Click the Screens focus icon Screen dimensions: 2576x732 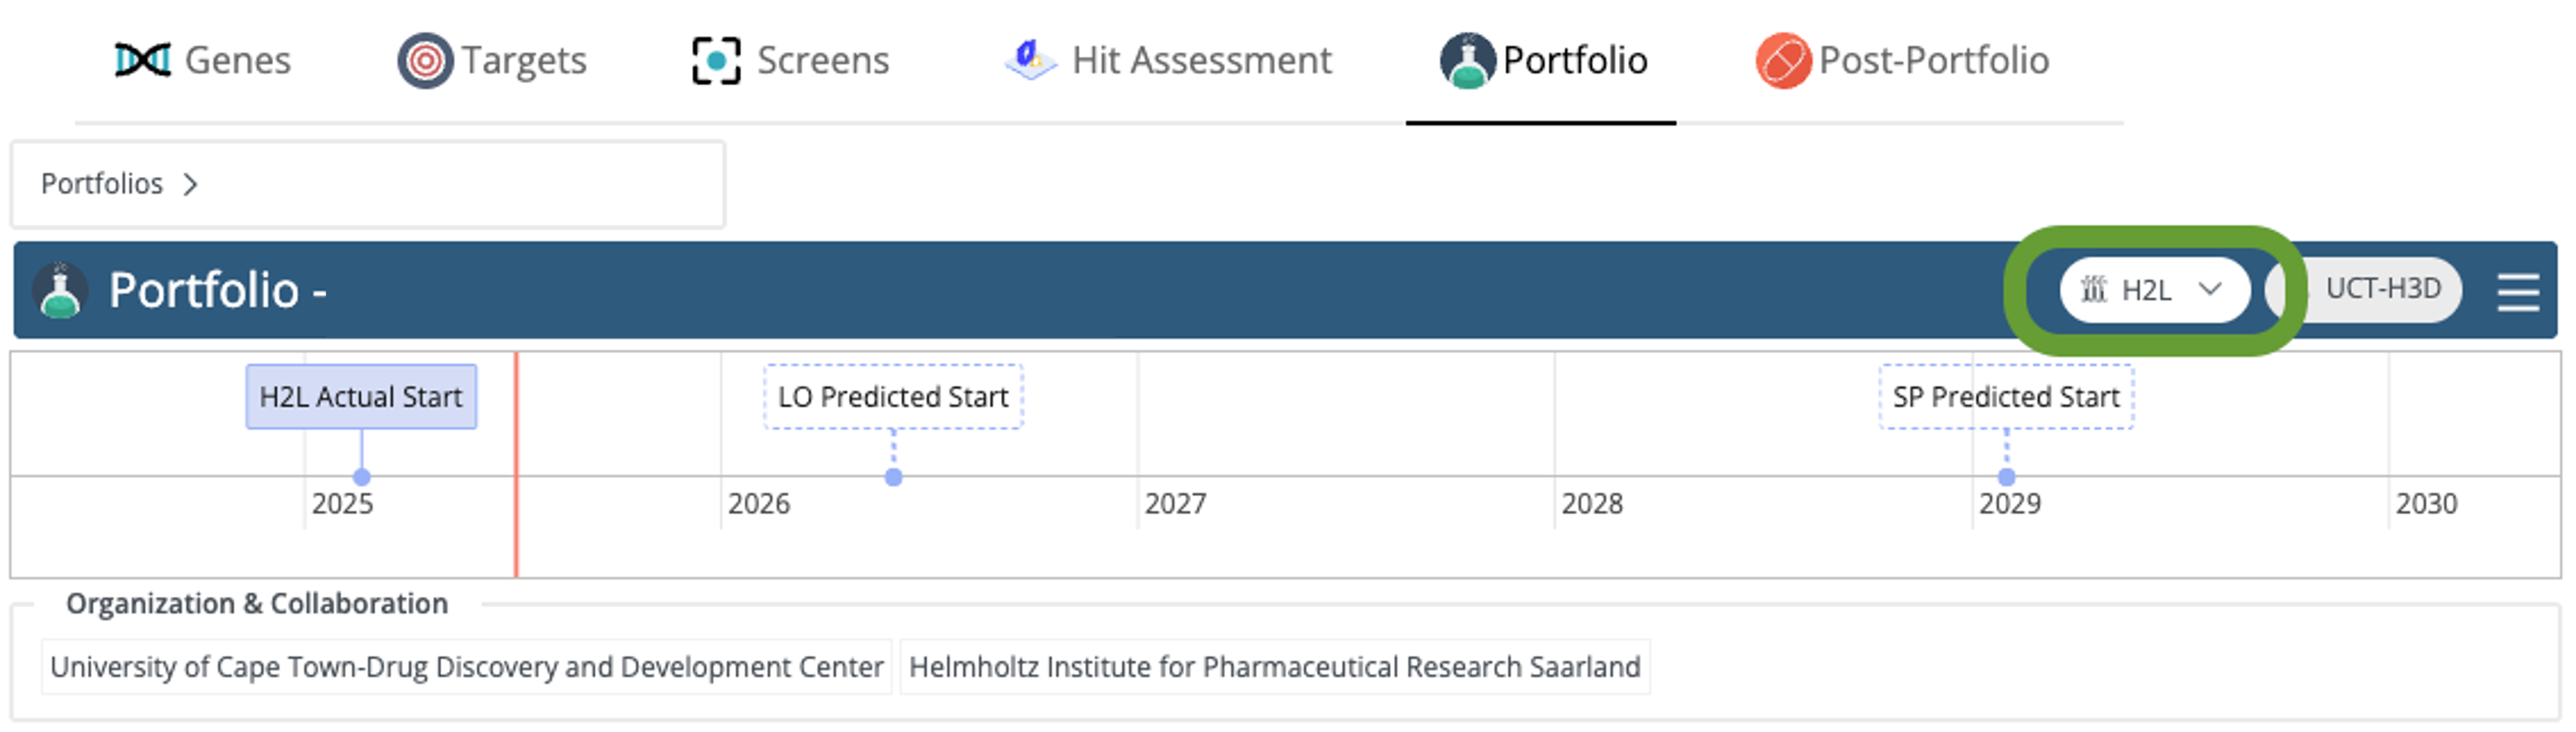[x=716, y=61]
